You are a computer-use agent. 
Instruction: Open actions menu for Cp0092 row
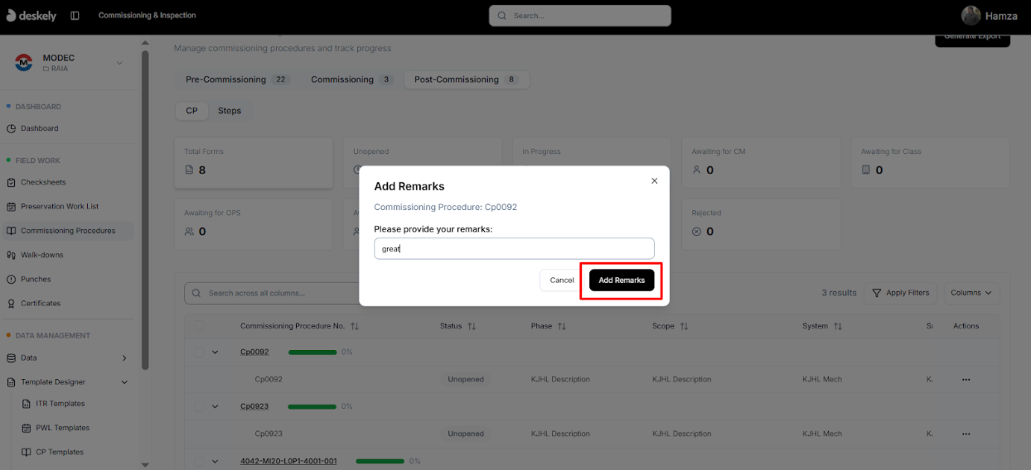(x=966, y=380)
